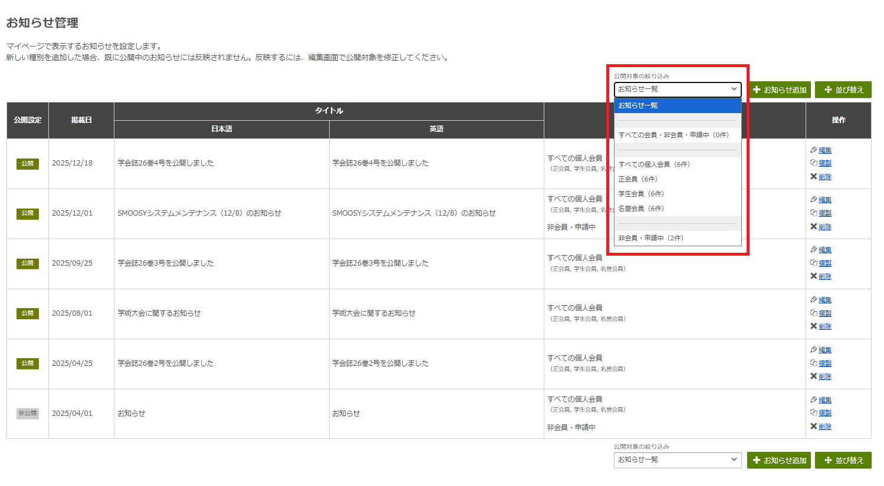
Task: Click the X delete icon on the 非公開 お知らせ row
Action: [814, 426]
